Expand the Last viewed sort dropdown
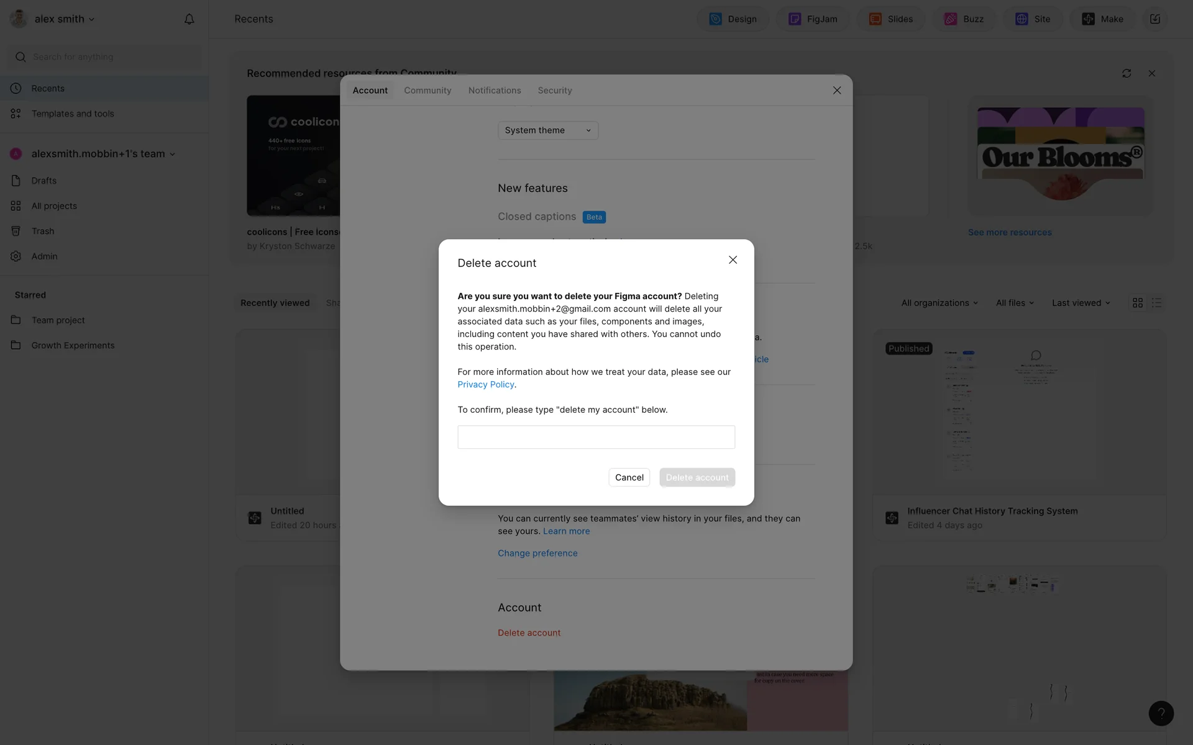 [1081, 303]
